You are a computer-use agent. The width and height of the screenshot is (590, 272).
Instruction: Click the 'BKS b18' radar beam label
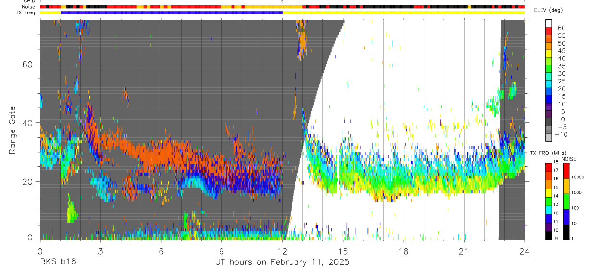click(58, 262)
